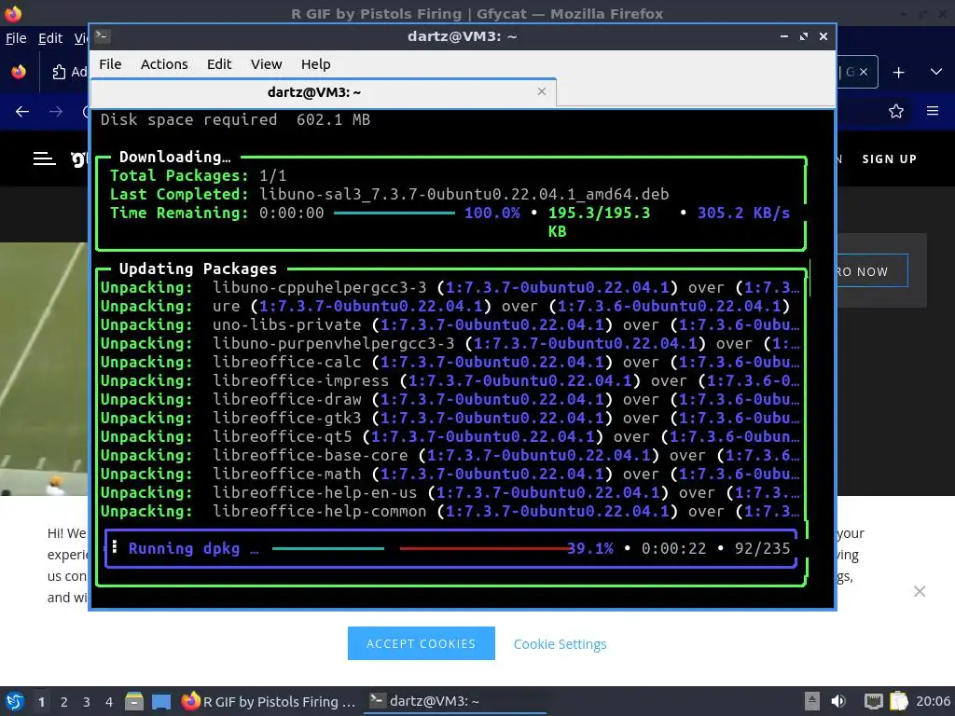Click the Firefox back arrow

coord(22,112)
